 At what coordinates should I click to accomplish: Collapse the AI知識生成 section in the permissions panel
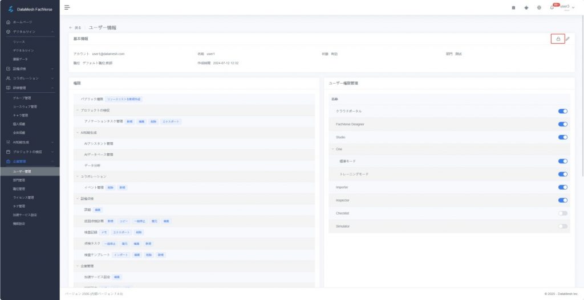pyautogui.click(x=77, y=132)
